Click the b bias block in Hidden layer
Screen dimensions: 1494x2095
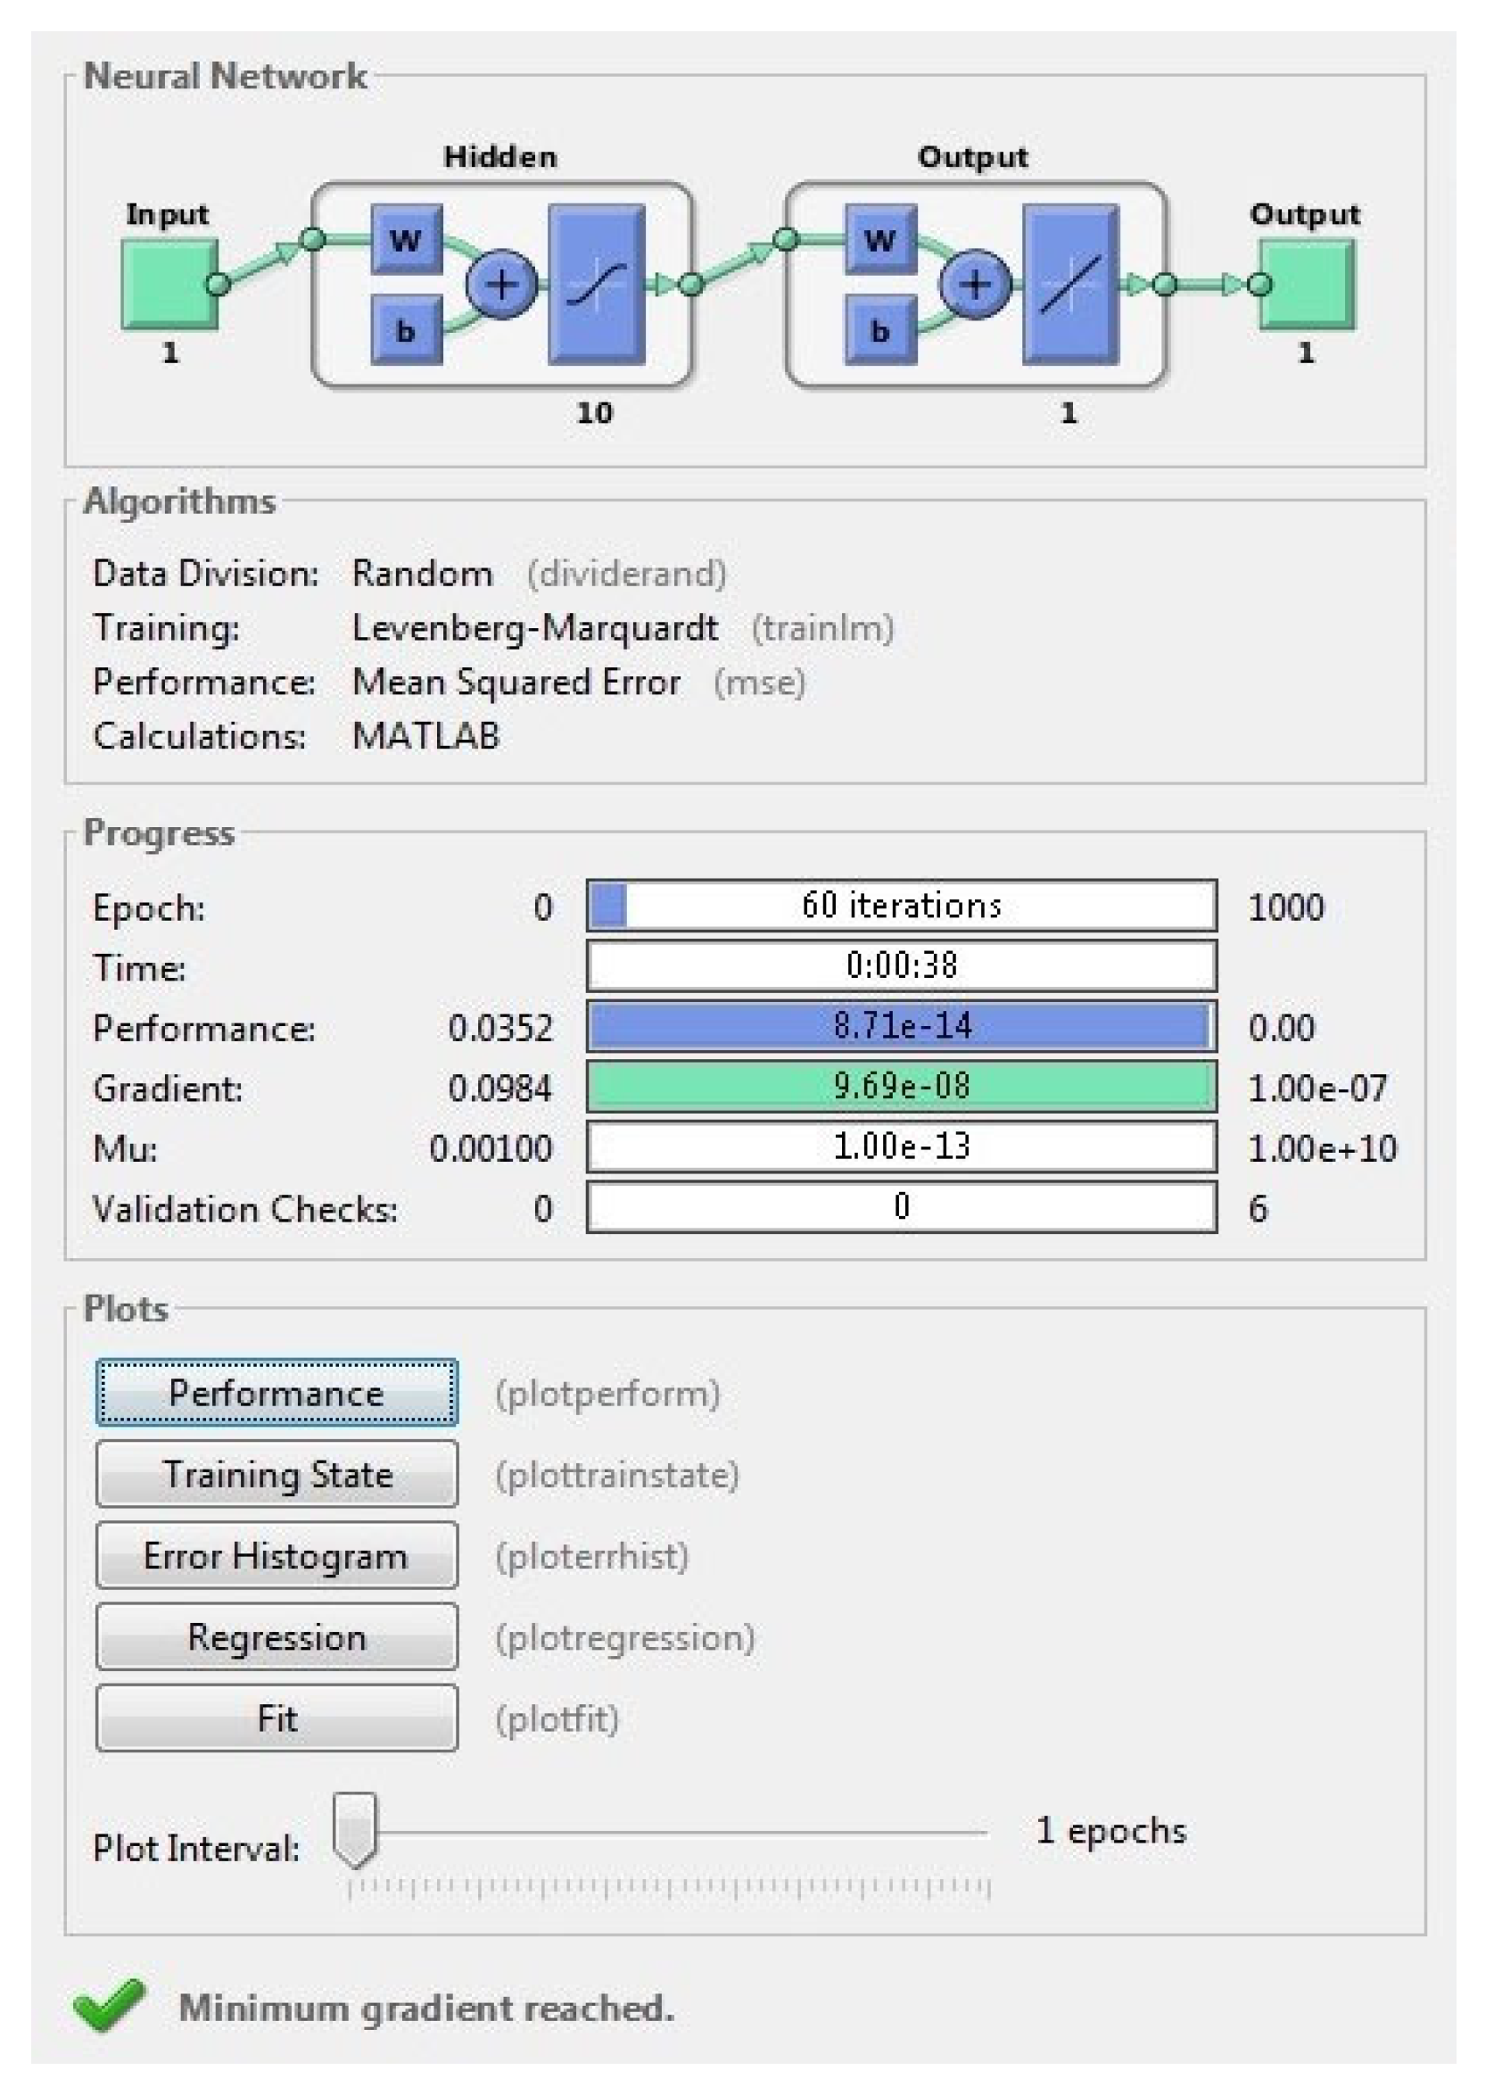[407, 329]
